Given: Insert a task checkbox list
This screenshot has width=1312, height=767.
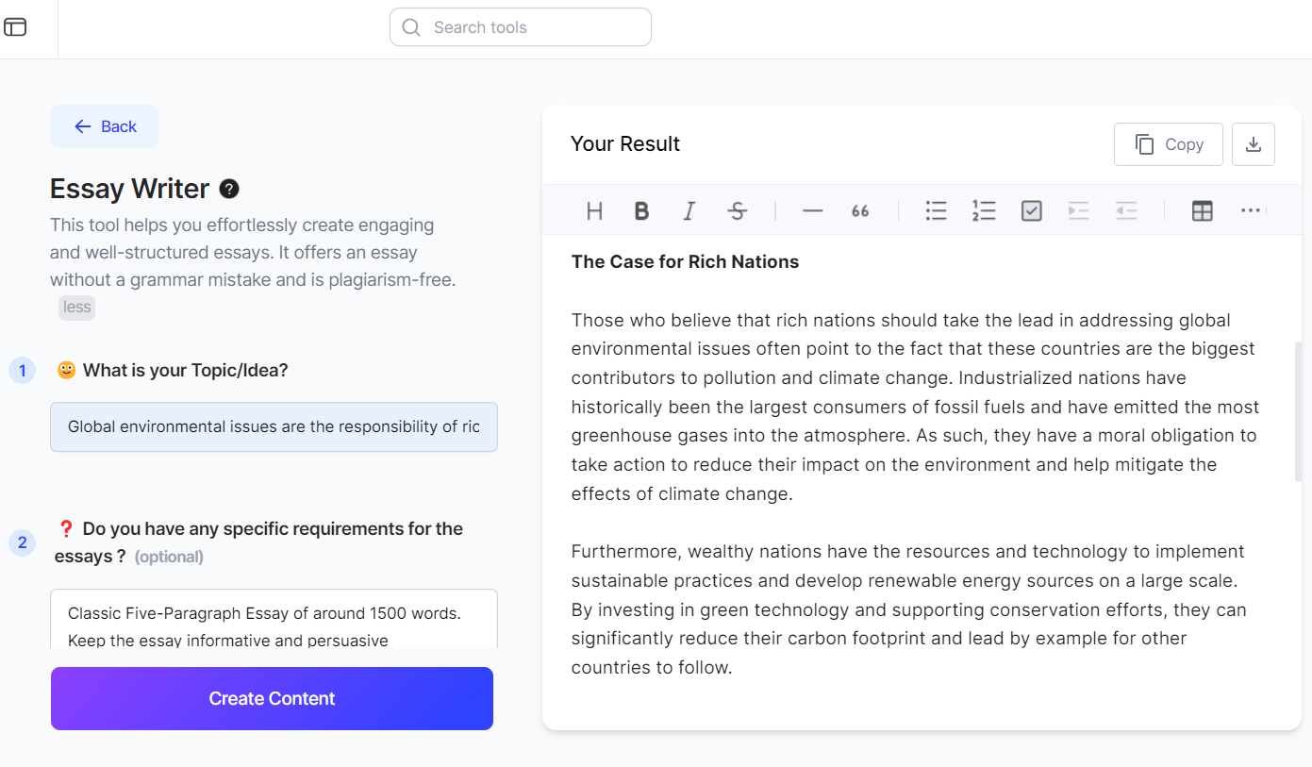Looking at the screenshot, I should pyautogui.click(x=1032, y=211).
